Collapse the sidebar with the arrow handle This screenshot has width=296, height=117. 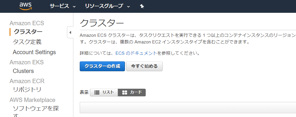(x=70, y=32)
